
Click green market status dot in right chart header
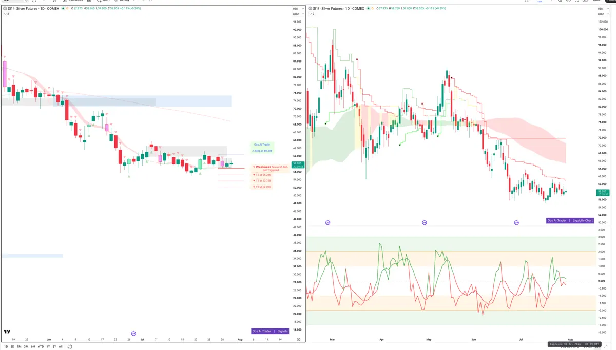tap(368, 9)
